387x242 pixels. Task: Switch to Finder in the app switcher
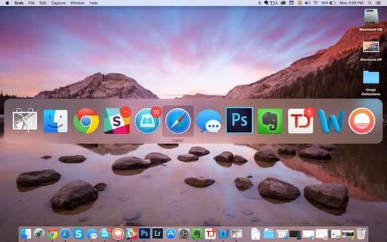[55, 121]
